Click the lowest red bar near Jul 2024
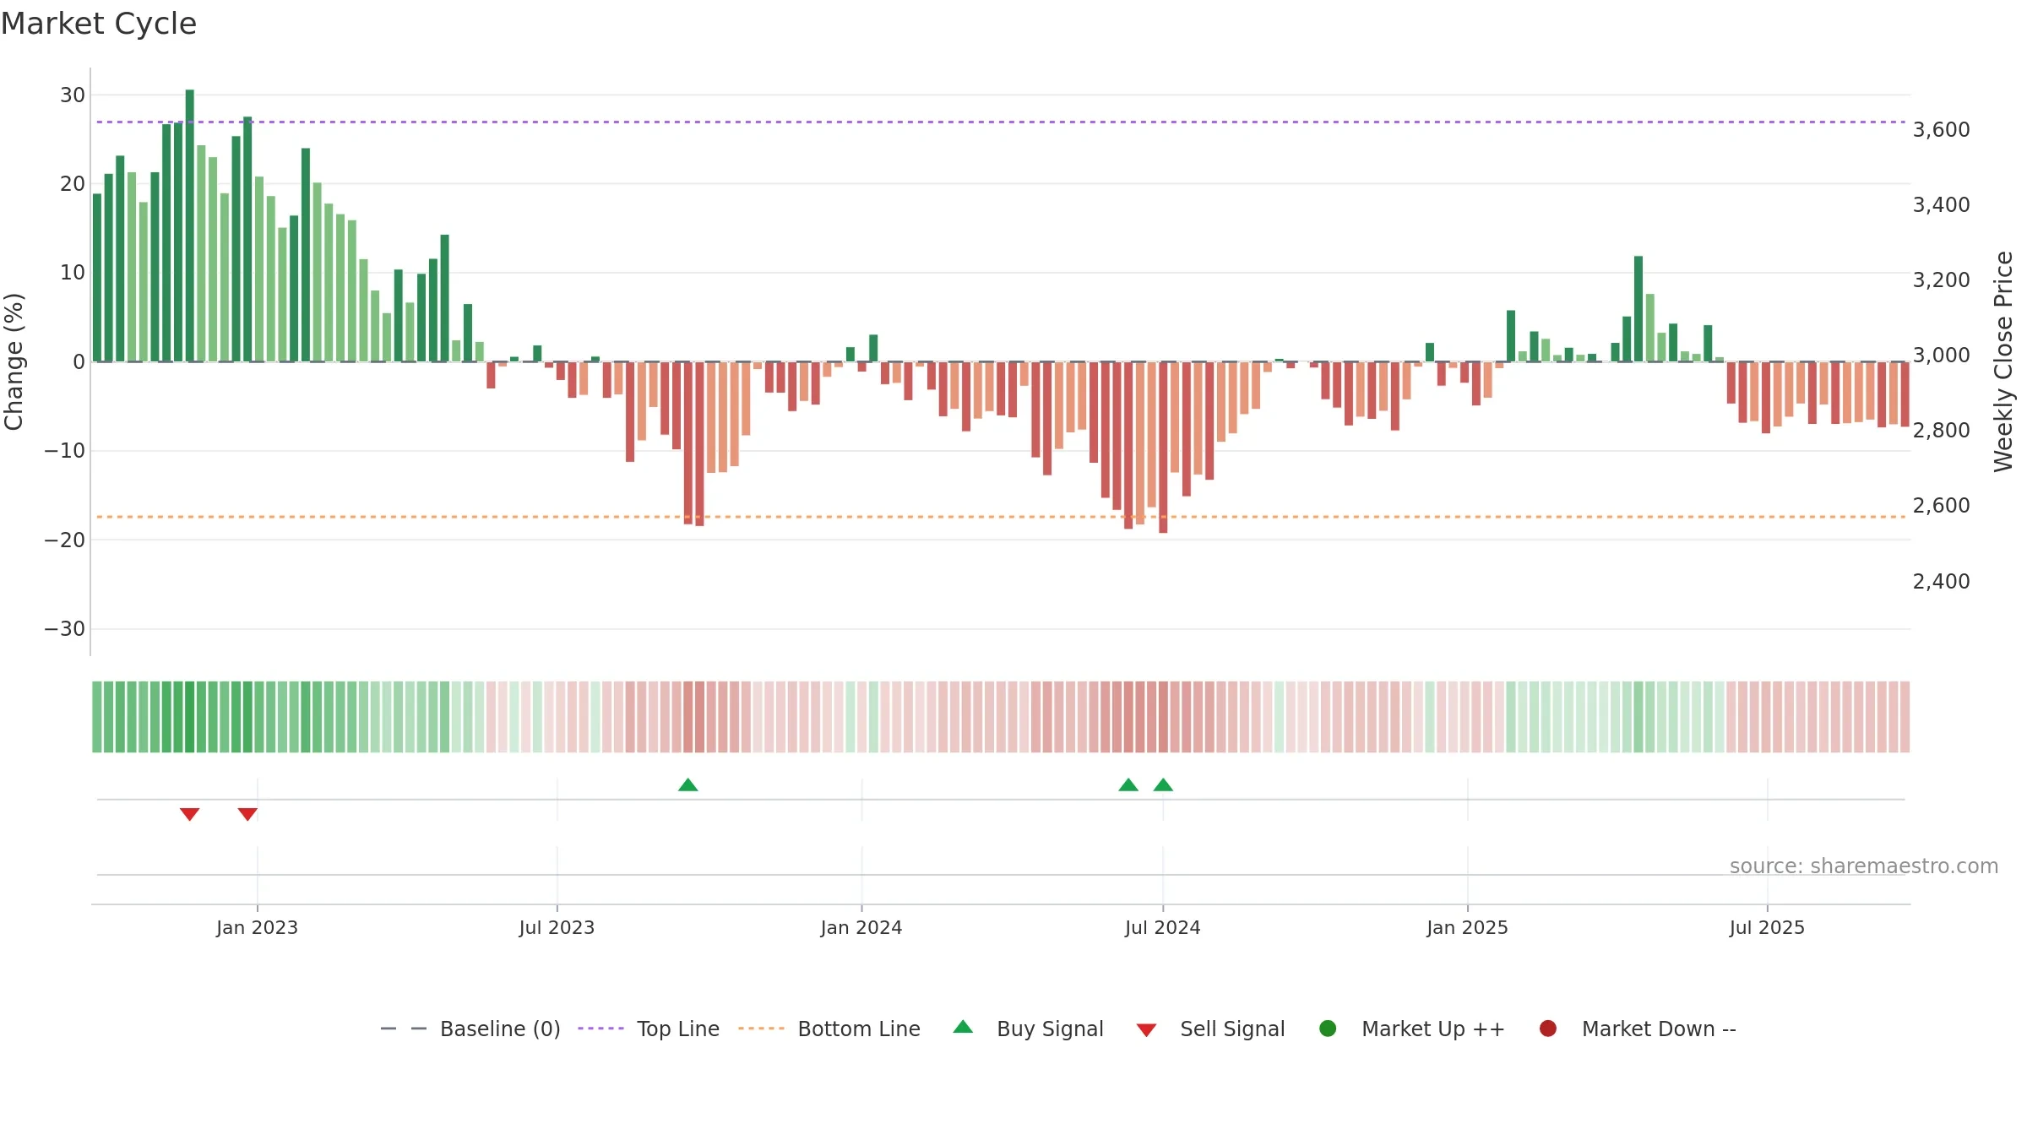Image resolution: width=2027 pixels, height=1140 pixels. [1163, 448]
